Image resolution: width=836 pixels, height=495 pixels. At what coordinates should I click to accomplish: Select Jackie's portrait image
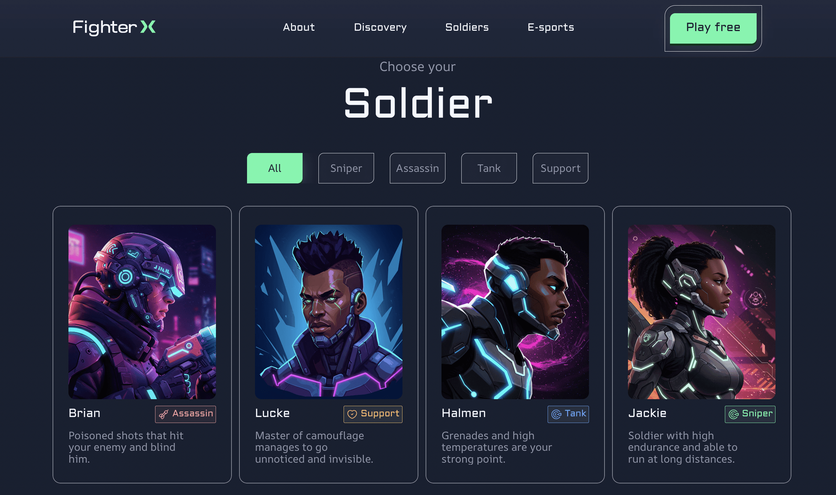pos(702,312)
